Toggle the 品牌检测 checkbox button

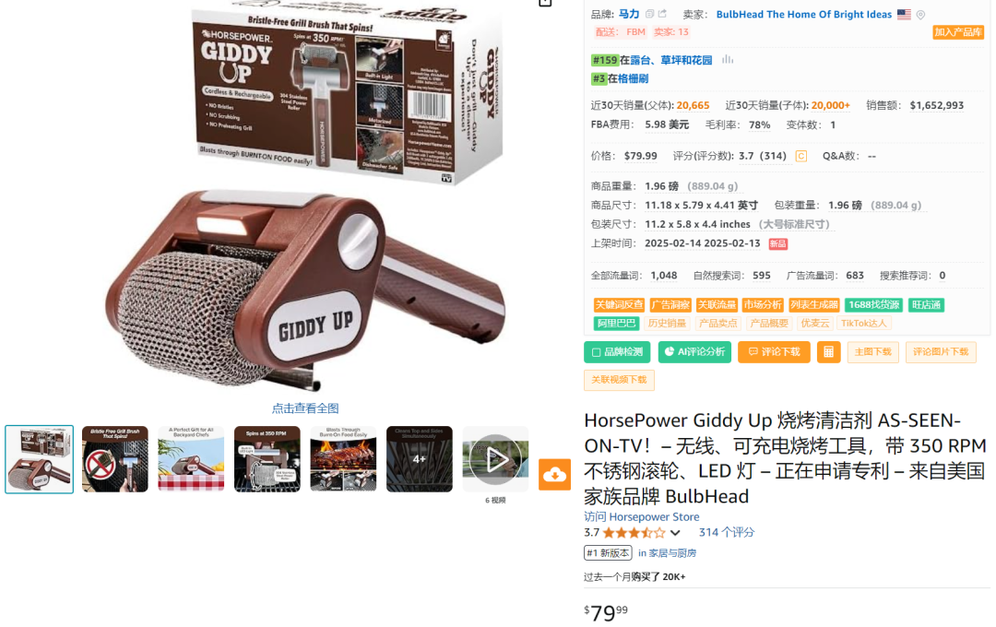coord(617,352)
